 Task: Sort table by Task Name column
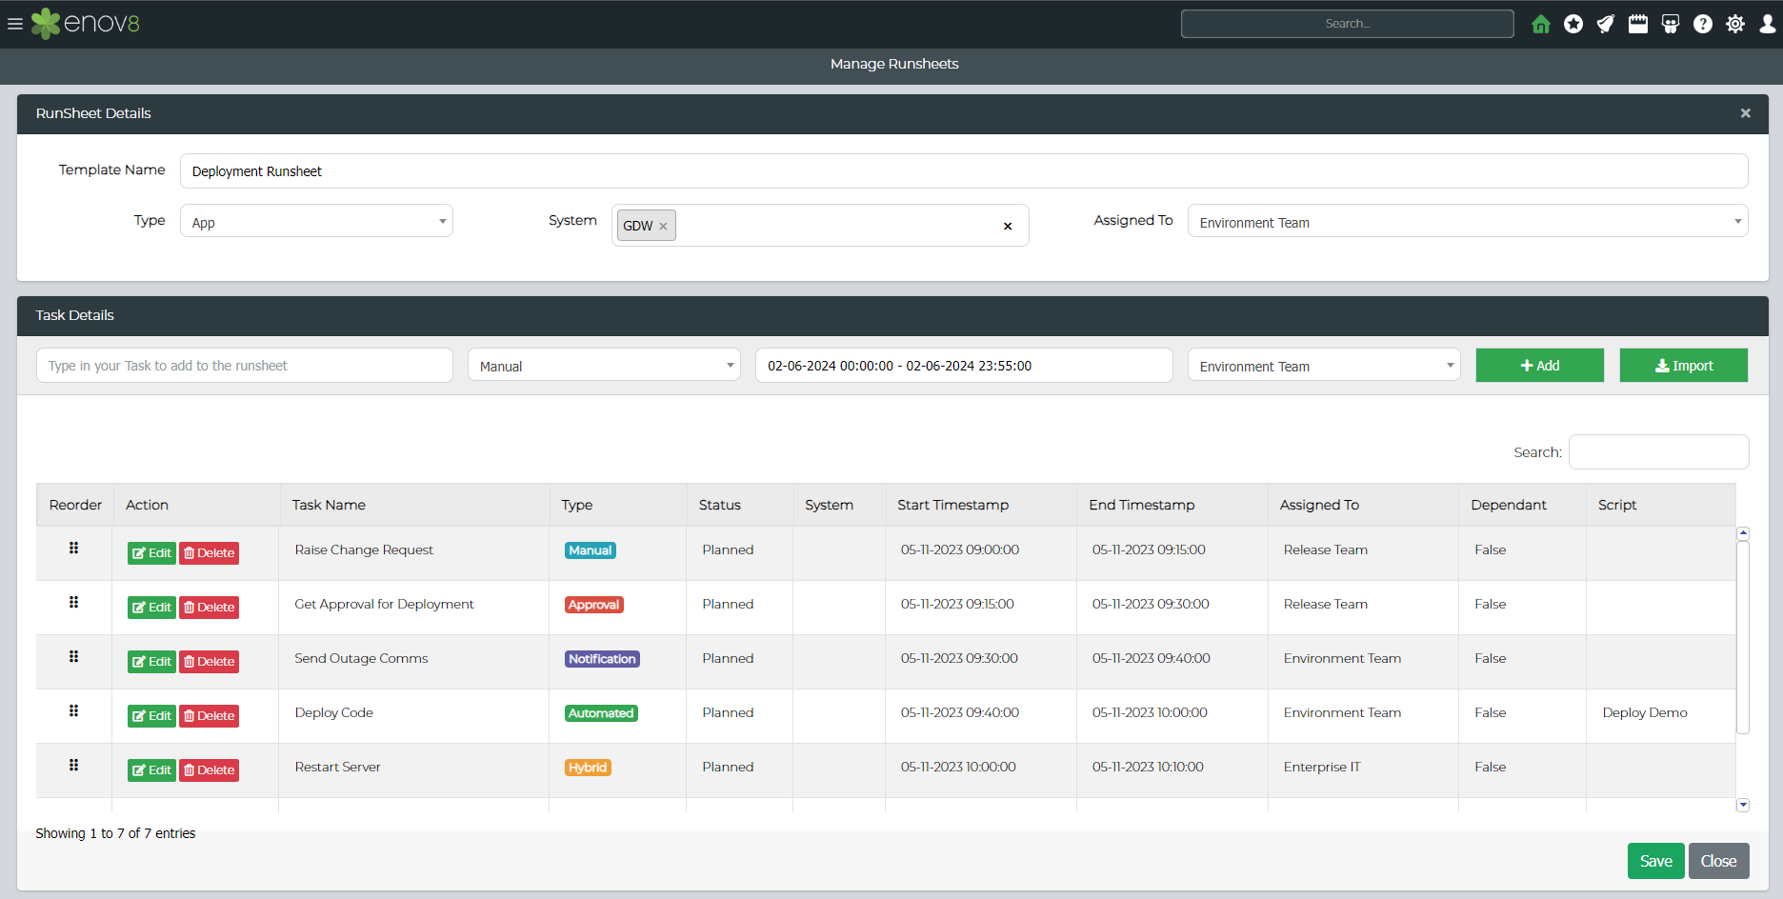414,505
